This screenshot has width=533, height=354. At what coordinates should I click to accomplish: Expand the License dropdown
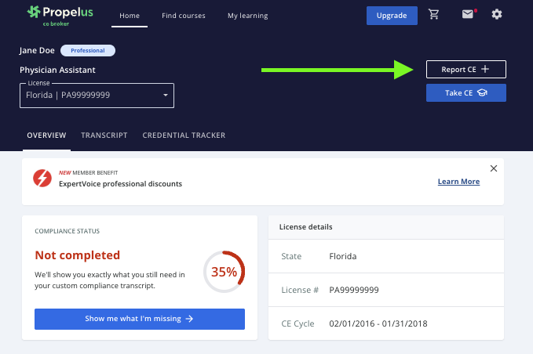[97, 96]
